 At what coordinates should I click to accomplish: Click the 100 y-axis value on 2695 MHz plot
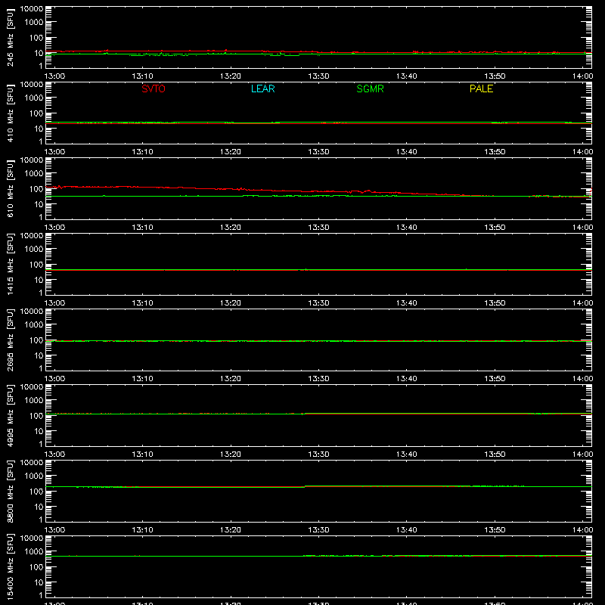tap(36, 340)
